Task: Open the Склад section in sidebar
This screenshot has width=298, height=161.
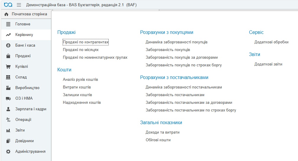Action: coord(21,77)
